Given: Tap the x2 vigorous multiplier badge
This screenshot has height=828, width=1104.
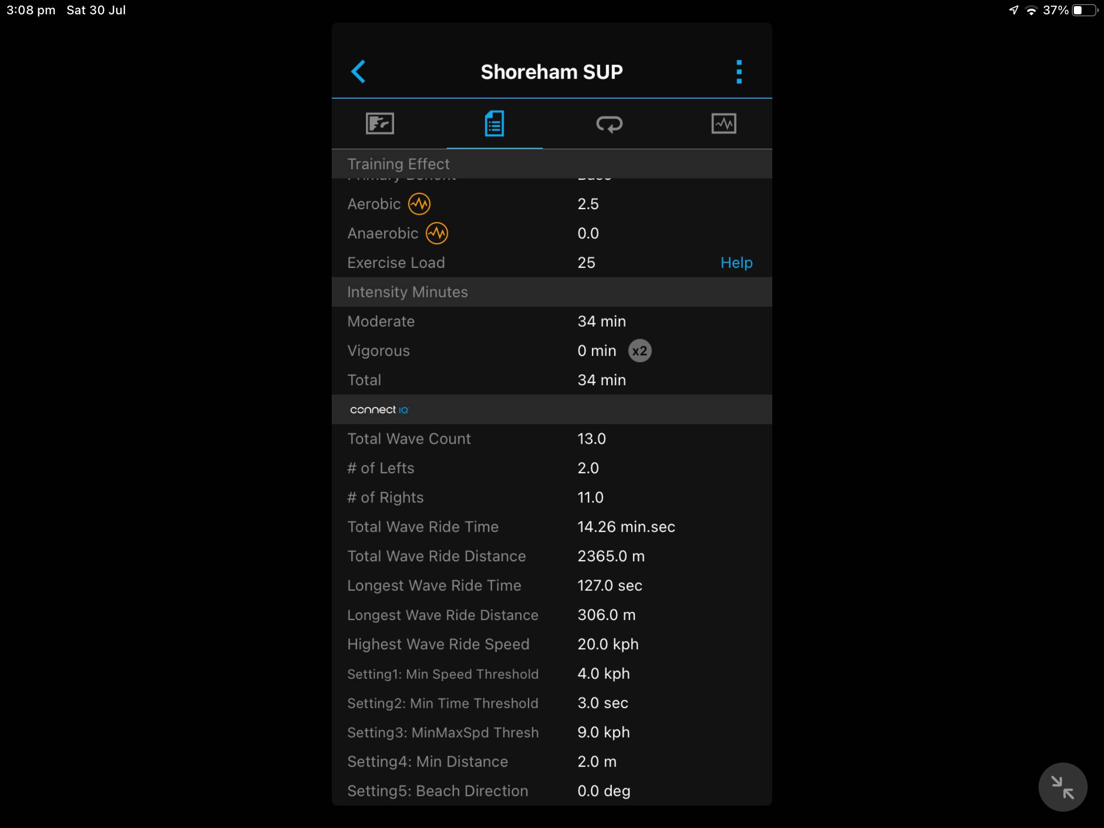Looking at the screenshot, I should point(639,351).
